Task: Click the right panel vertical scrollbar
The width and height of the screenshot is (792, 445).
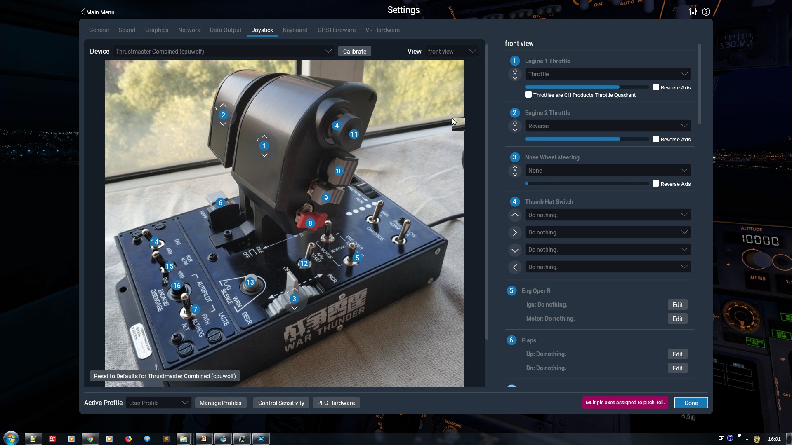Action: 699,84
